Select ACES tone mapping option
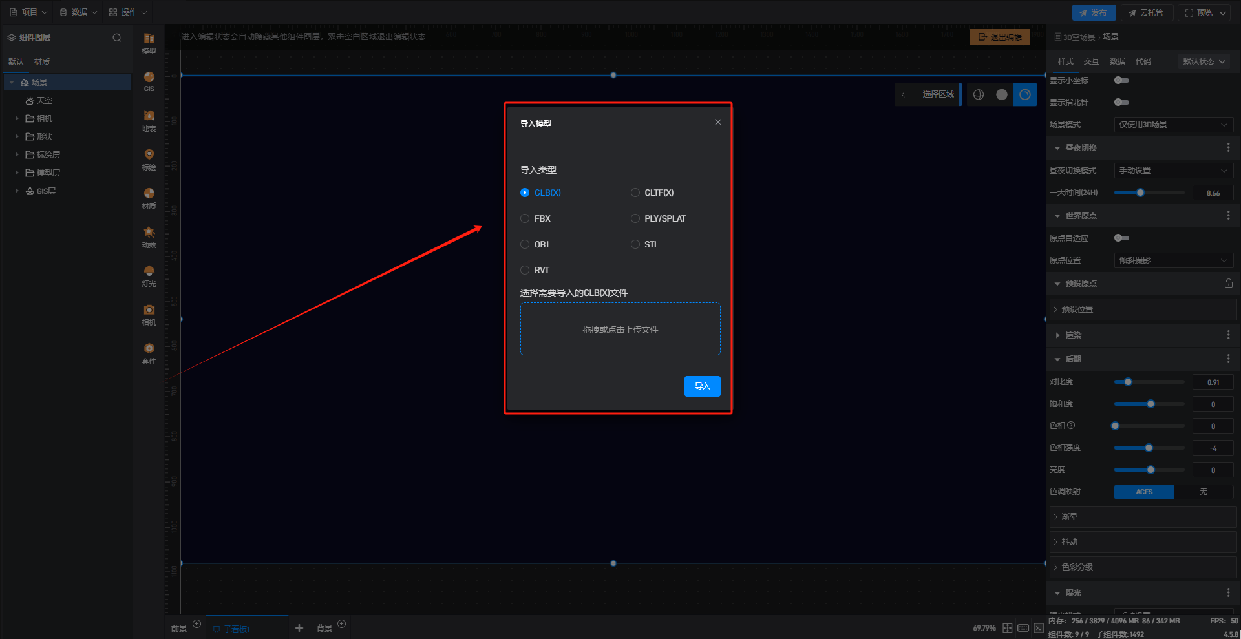 [x=1144, y=492]
